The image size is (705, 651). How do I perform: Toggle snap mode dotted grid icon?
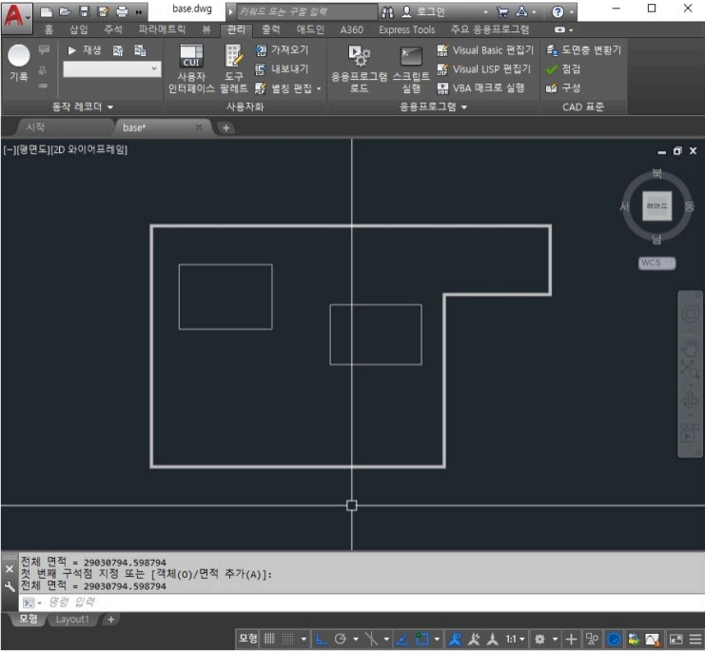click(287, 639)
